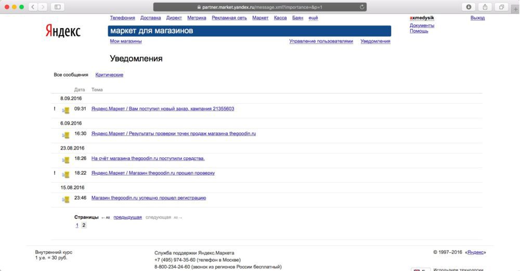Open the Уведомления navigation link
The height and width of the screenshot is (271, 520).
click(x=375, y=41)
